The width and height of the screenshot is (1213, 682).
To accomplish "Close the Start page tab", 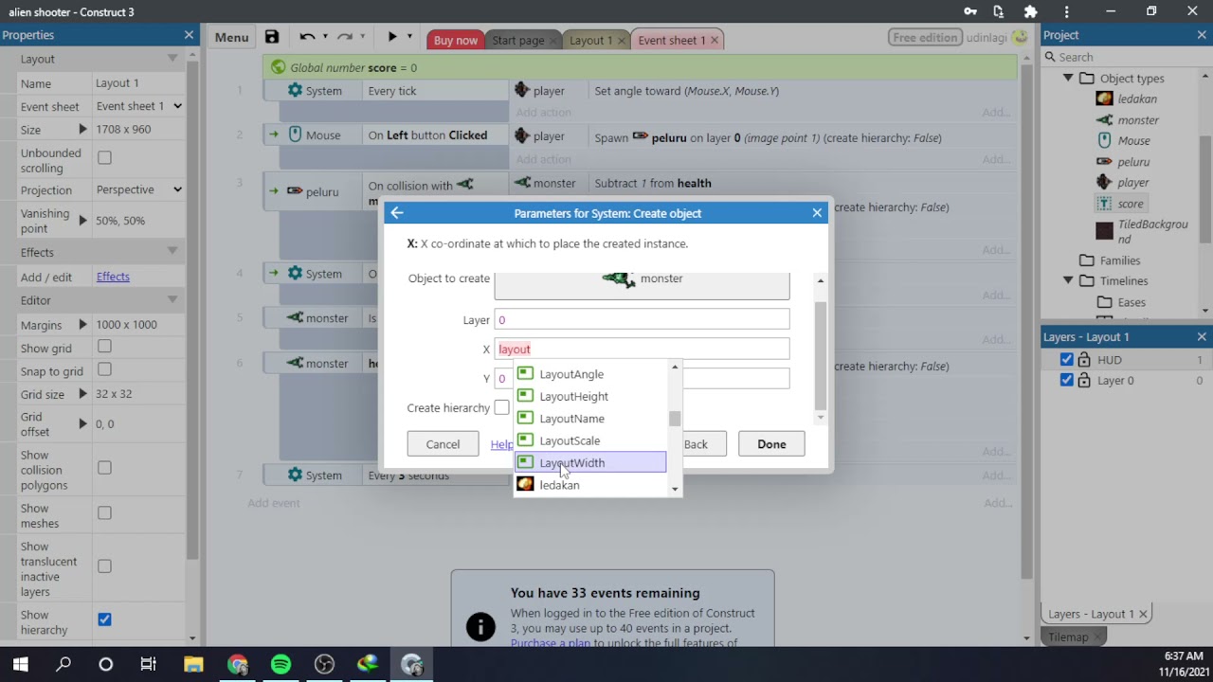I will click(552, 40).
